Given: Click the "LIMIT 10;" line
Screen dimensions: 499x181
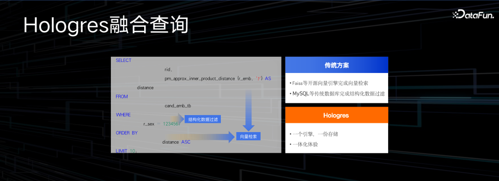Looking at the screenshot, I should [126, 151].
